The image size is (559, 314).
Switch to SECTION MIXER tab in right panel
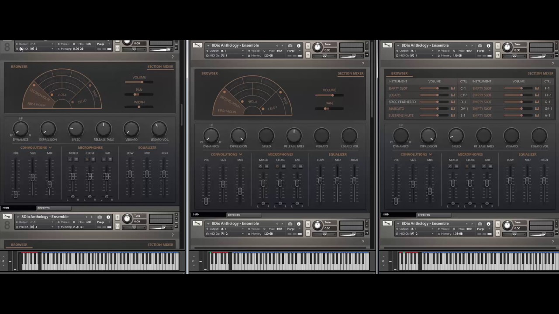coord(540,73)
